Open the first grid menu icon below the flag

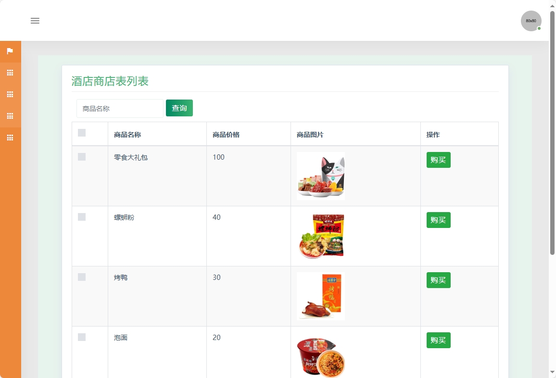(x=10, y=73)
